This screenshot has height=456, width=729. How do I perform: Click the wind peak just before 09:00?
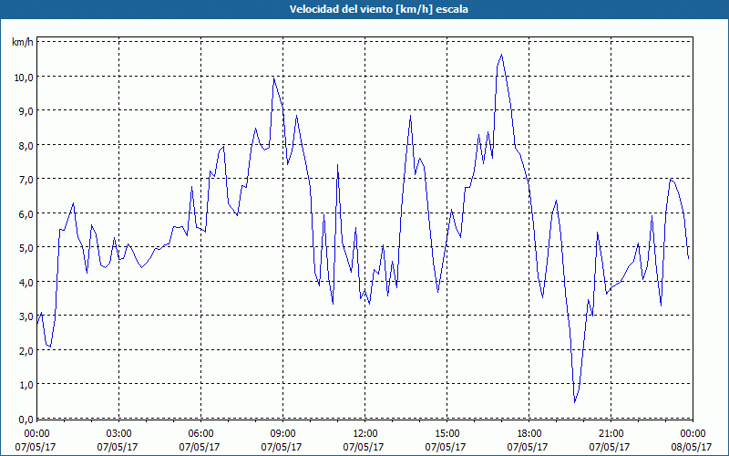274,78
